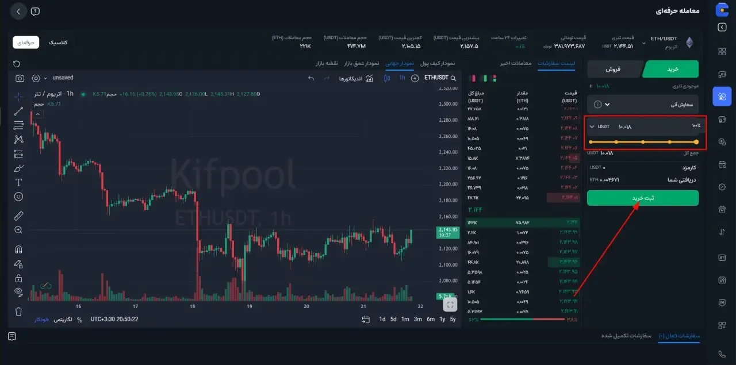Open the emoji icons tool
The image size is (736, 365).
(x=18, y=197)
